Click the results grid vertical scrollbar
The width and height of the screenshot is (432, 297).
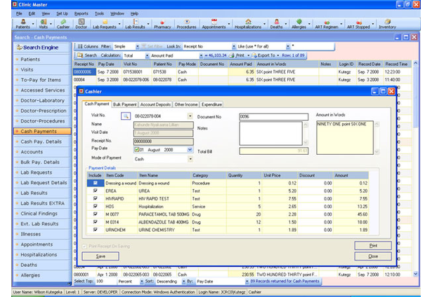(x=415, y=168)
